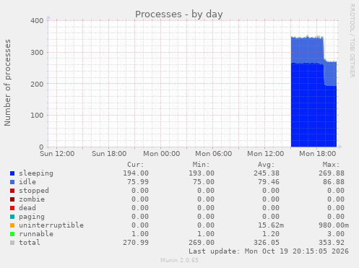This screenshot has height=268, width=359.
Task: Select the 'uninterruptible' legend label
Action: 51,225
